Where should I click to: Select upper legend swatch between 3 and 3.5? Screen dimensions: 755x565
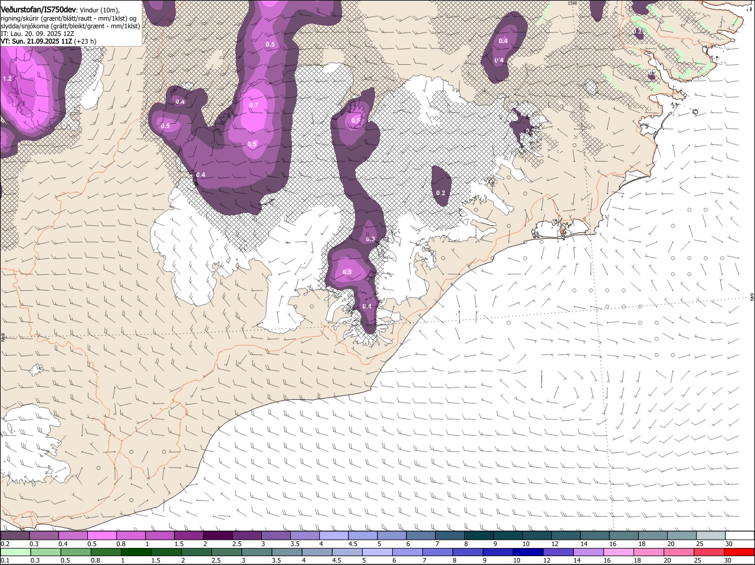click(275, 536)
